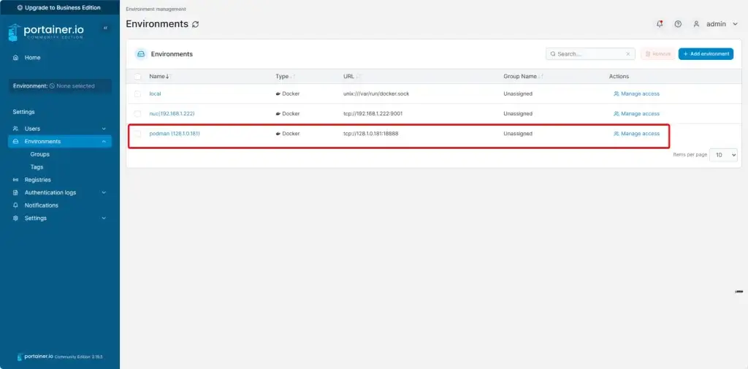Click the Users people icon in the sidebar
This screenshot has height=369, width=748.
16,129
